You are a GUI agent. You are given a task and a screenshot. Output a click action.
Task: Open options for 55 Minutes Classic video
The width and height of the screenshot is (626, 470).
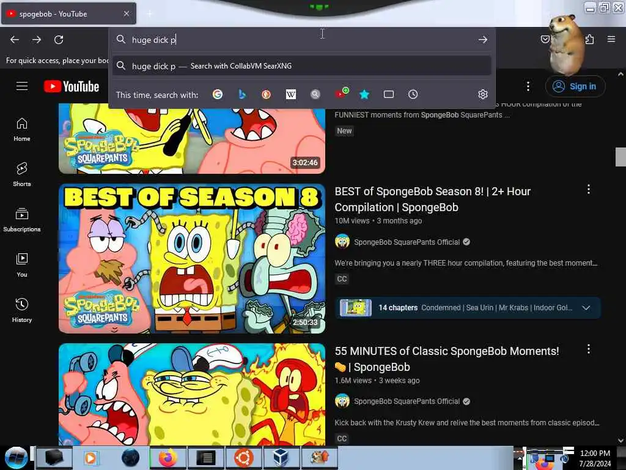[x=589, y=349]
